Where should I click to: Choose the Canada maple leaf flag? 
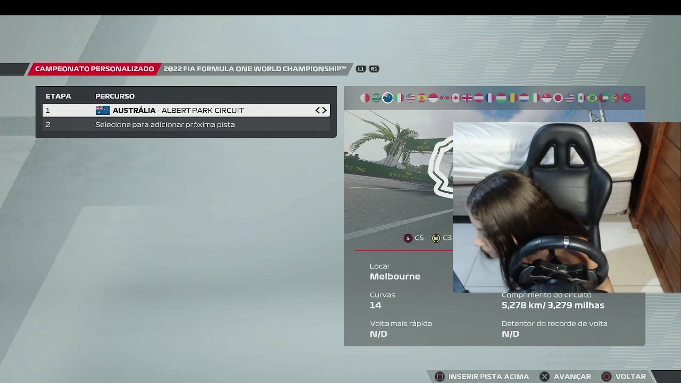point(456,98)
